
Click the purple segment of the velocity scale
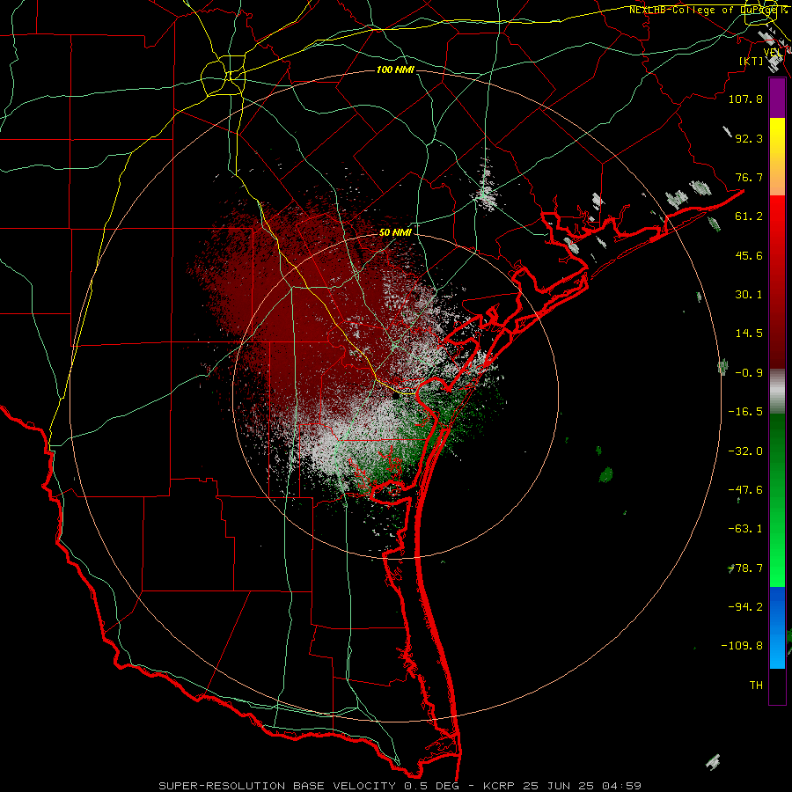click(777, 98)
